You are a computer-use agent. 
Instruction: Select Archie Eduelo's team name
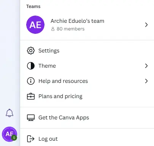coord(77,21)
